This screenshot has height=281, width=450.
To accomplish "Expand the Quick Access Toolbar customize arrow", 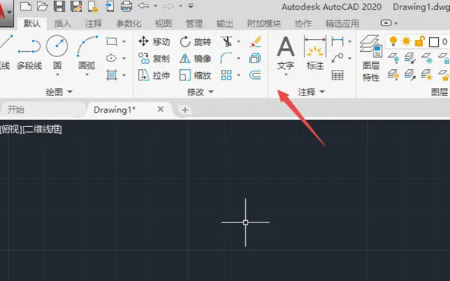I will [x=190, y=6].
